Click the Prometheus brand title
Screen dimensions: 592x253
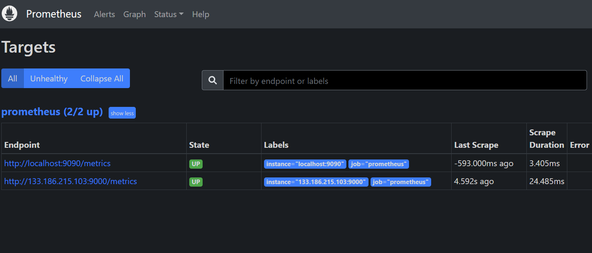(x=54, y=14)
